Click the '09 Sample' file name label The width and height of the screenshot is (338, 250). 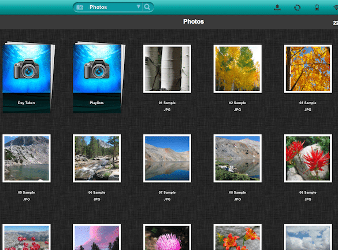[308, 192]
